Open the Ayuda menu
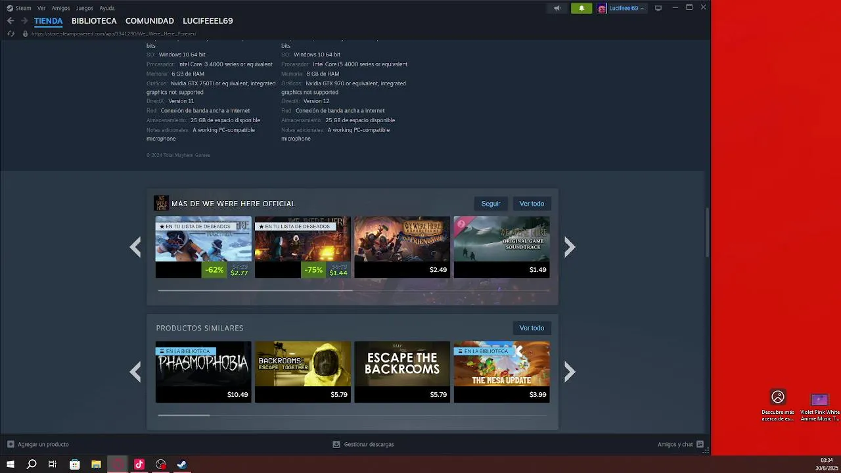Viewport: 841px width, 473px height. 107,9
